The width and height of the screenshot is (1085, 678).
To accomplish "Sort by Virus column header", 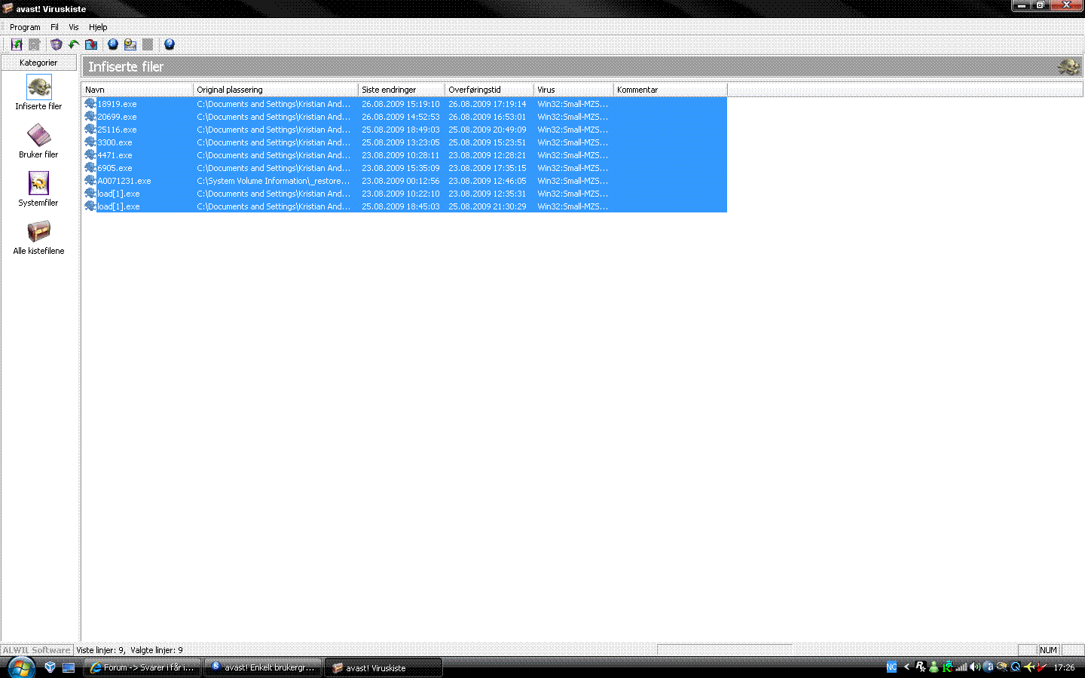I will tap(573, 90).
